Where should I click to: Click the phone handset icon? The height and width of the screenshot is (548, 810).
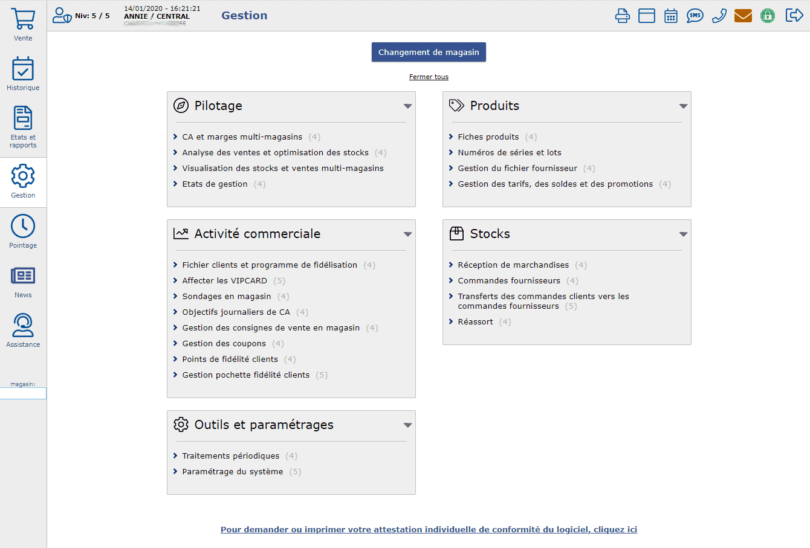719,16
